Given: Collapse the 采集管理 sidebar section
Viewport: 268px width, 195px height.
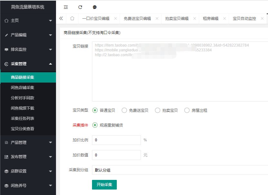Looking at the screenshot, I should 28,64.
